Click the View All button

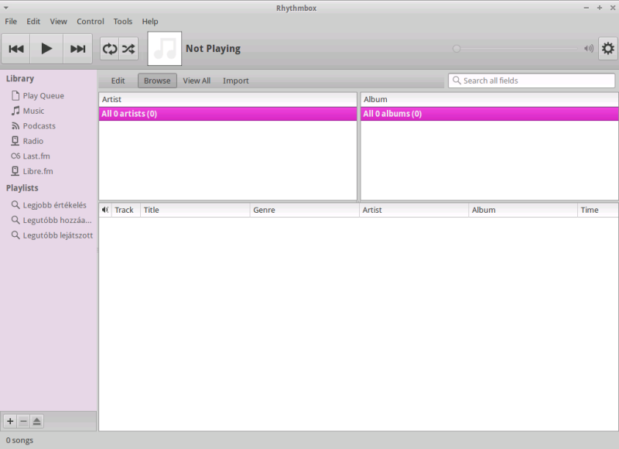(x=197, y=81)
